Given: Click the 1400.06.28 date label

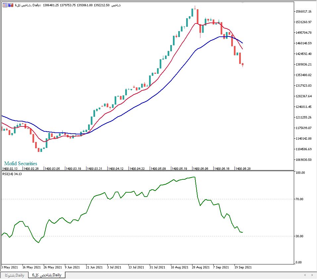Looking at the screenshot, I should click(243, 168).
